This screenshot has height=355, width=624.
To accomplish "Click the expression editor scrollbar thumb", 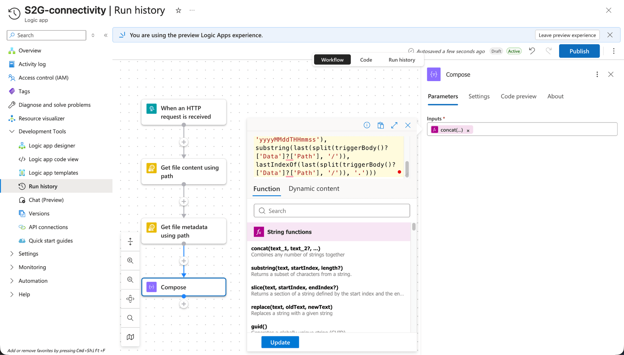I will (x=407, y=169).
